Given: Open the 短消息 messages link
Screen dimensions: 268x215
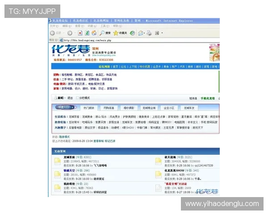Looking at the screenshot, I should pos(193,98).
